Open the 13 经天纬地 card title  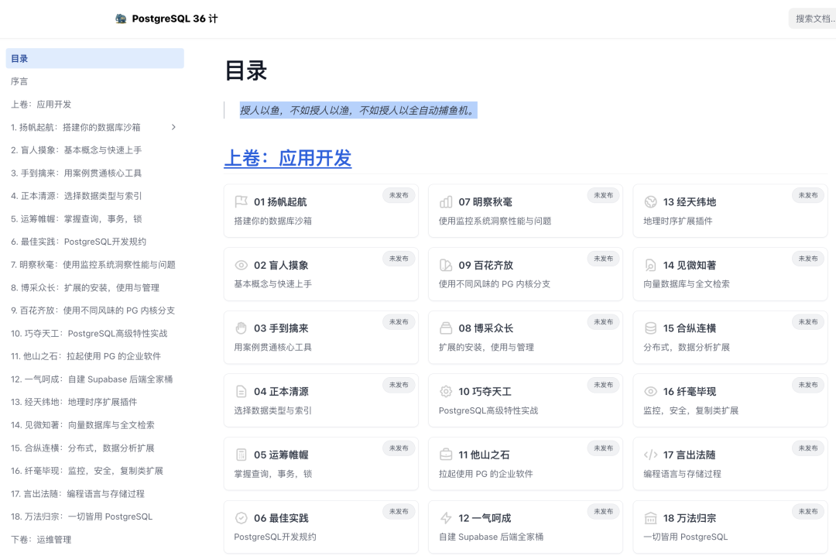(x=690, y=201)
